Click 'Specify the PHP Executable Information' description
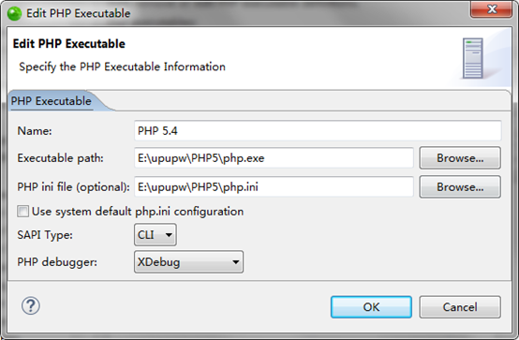Image resolution: width=519 pixels, height=340 pixels. pyautogui.click(x=122, y=67)
